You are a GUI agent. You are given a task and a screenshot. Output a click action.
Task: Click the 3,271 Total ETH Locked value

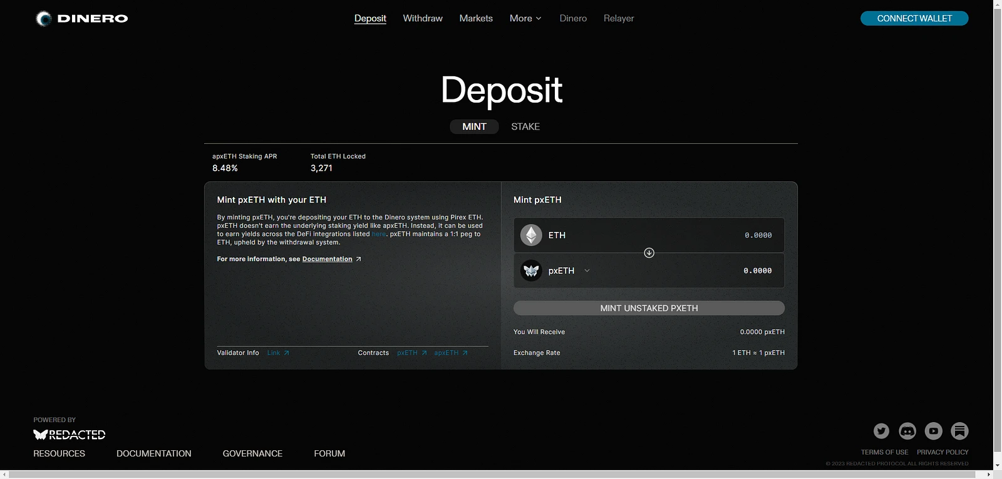(321, 168)
